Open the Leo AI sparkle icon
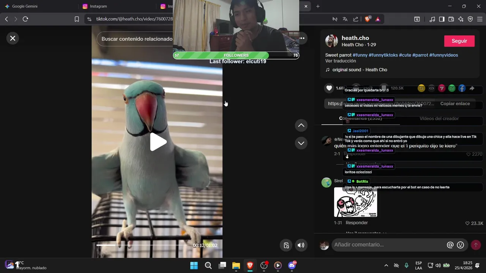 (x=461, y=19)
